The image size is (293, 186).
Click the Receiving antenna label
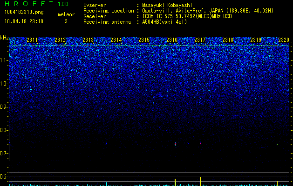[107, 22]
